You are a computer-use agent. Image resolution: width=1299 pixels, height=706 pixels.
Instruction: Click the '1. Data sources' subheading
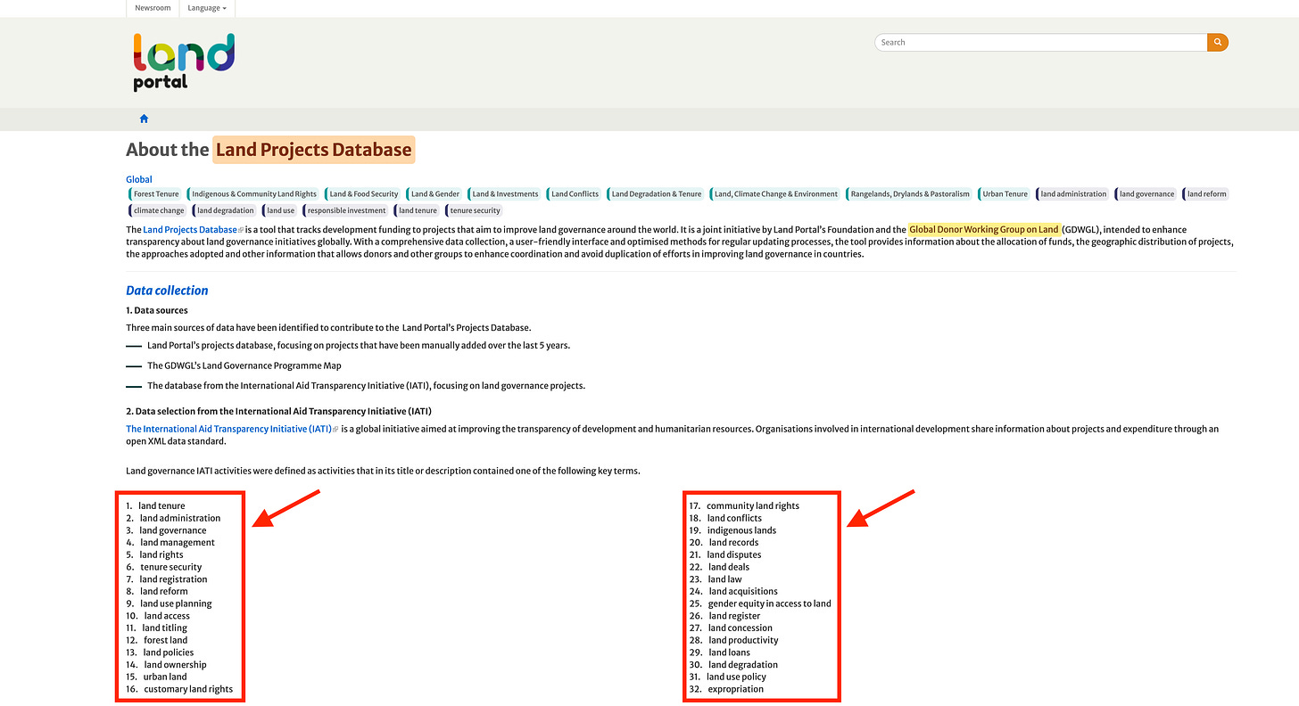click(x=157, y=310)
